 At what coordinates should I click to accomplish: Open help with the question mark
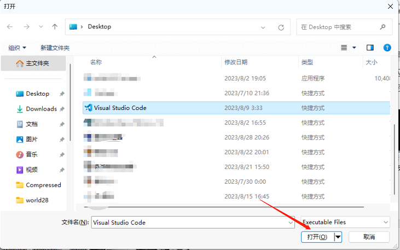point(387,48)
